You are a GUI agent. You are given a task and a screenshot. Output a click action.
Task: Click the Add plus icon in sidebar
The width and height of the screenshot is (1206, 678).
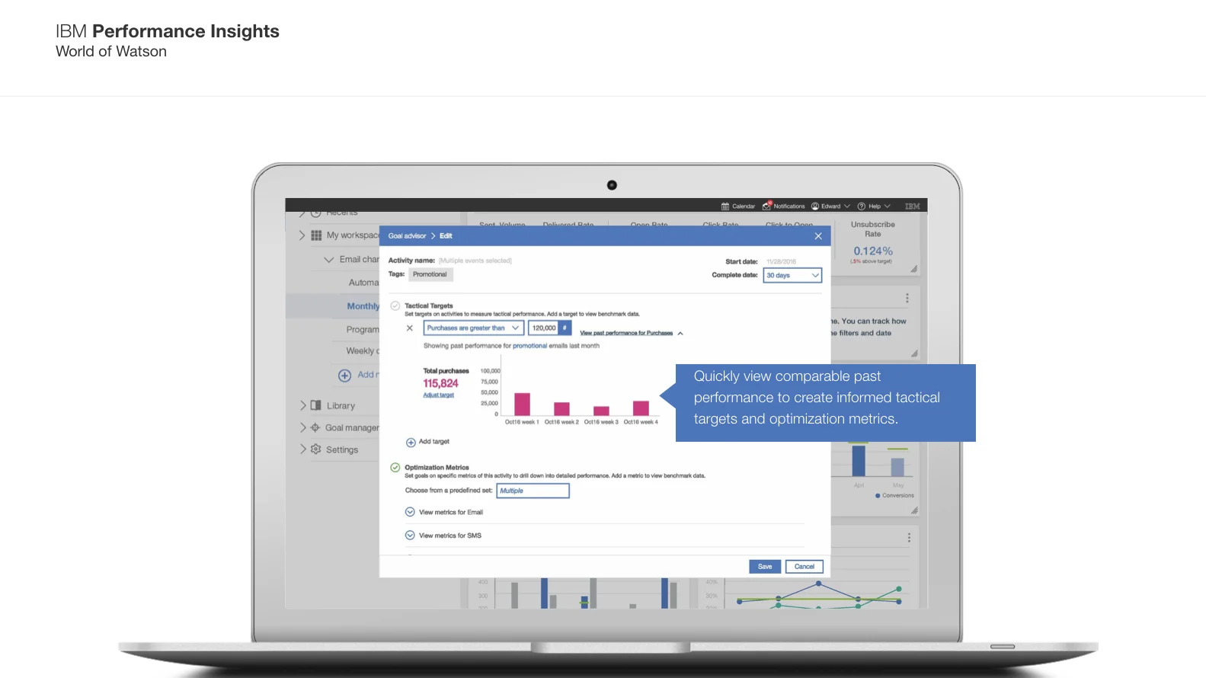point(344,376)
